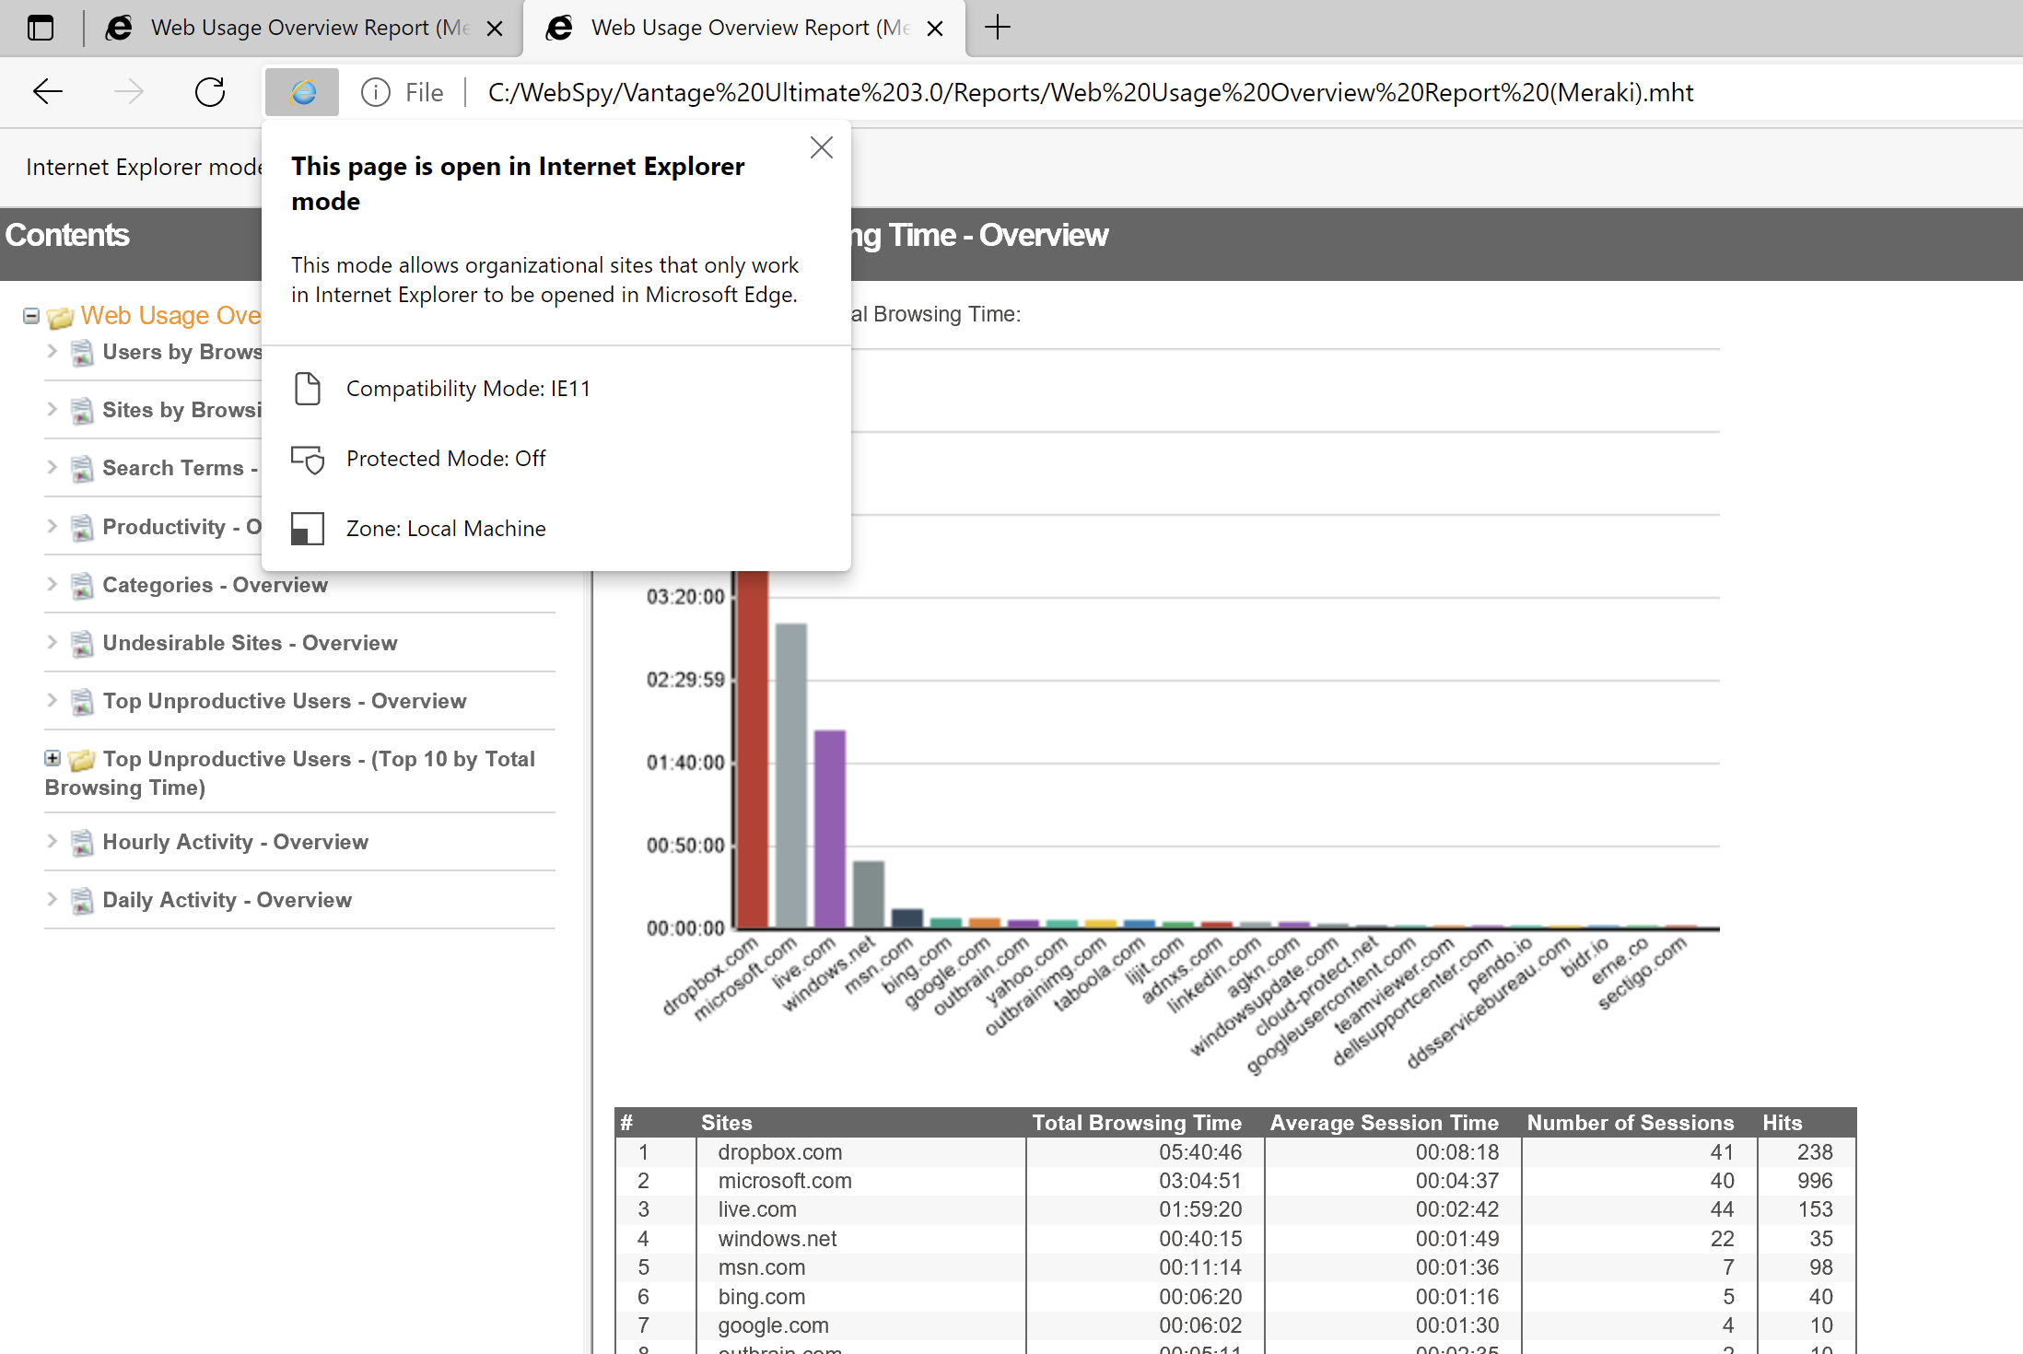The height and width of the screenshot is (1354, 2023).
Task: Click the red dropbox.com chart bar
Action: coord(753,746)
